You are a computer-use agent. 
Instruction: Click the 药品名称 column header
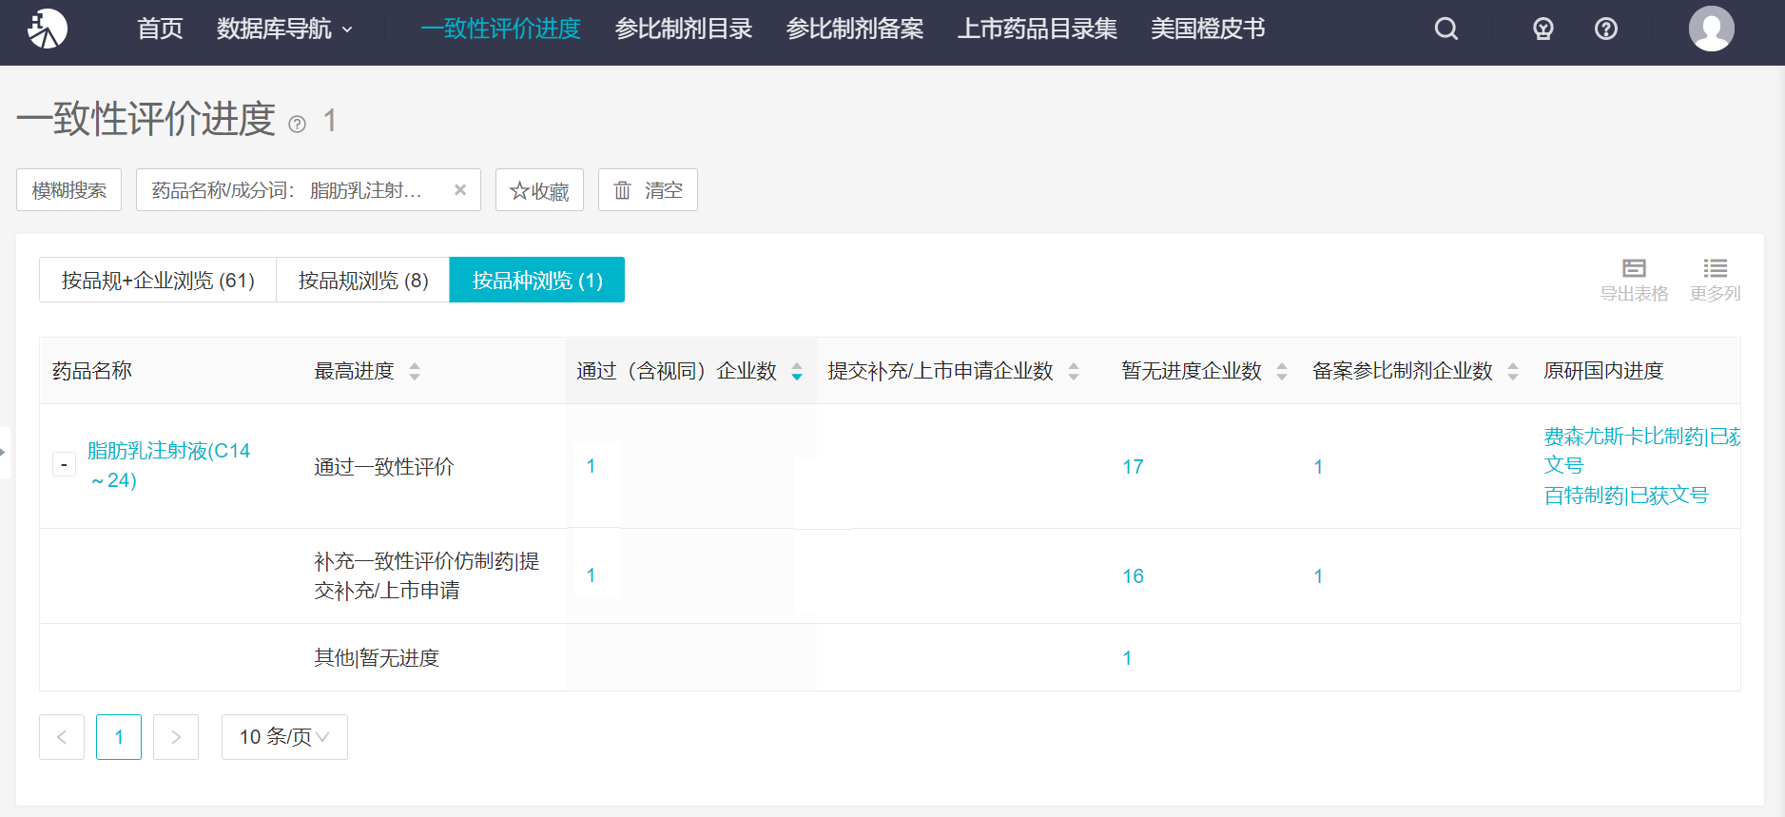click(92, 371)
